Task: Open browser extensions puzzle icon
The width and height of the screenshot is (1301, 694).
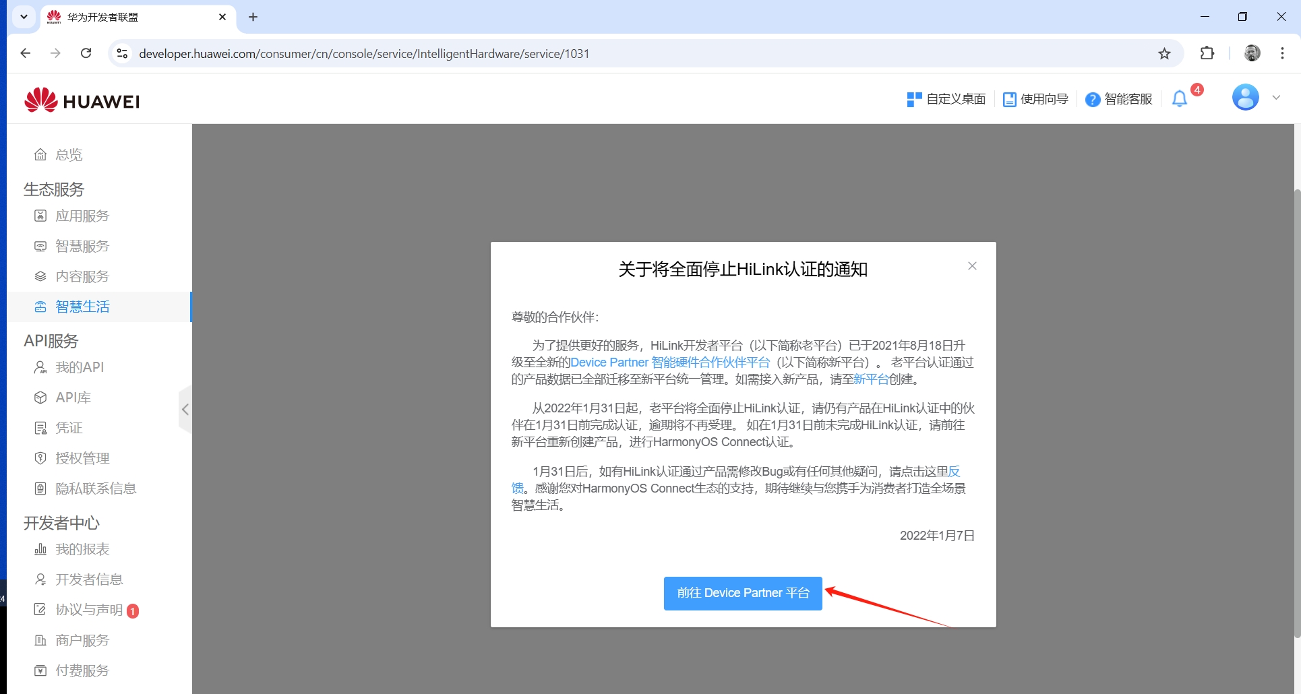Action: click(x=1207, y=53)
